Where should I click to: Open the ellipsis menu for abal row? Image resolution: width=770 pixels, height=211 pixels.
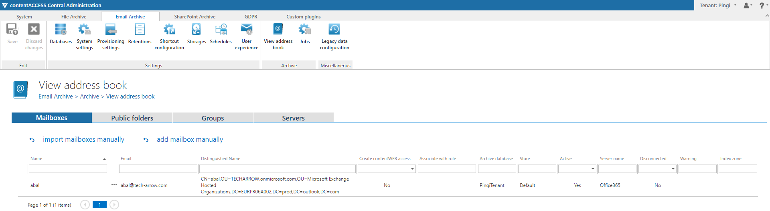[114, 185]
